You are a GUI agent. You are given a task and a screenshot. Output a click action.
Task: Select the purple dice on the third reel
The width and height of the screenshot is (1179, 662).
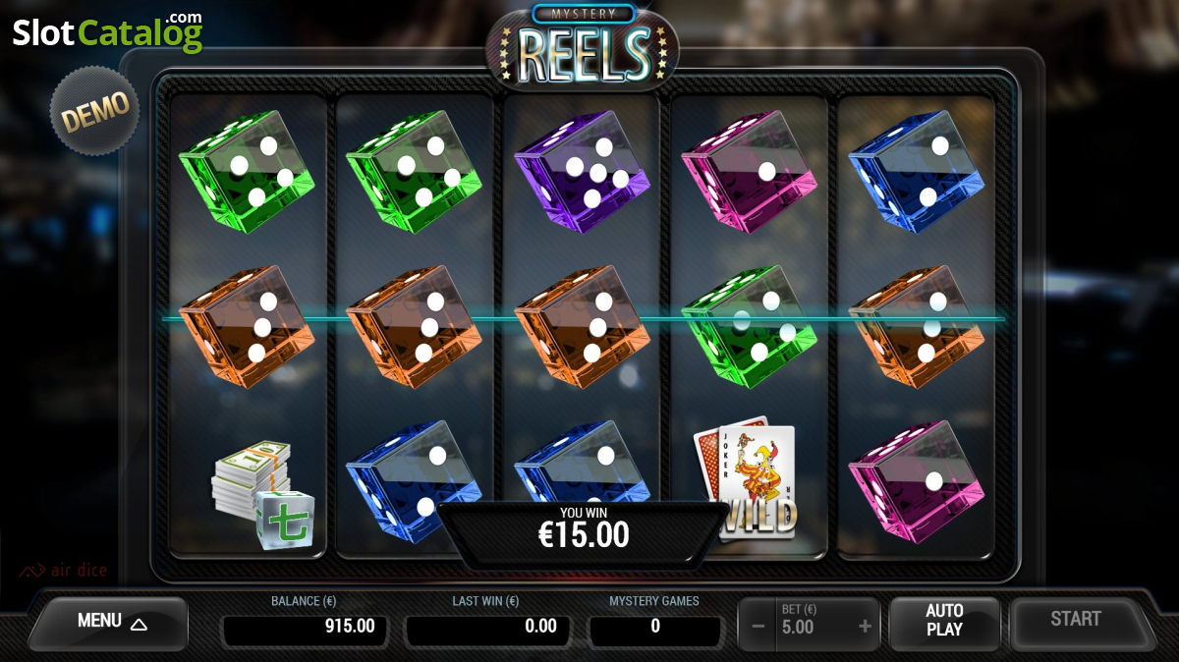(x=583, y=172)
